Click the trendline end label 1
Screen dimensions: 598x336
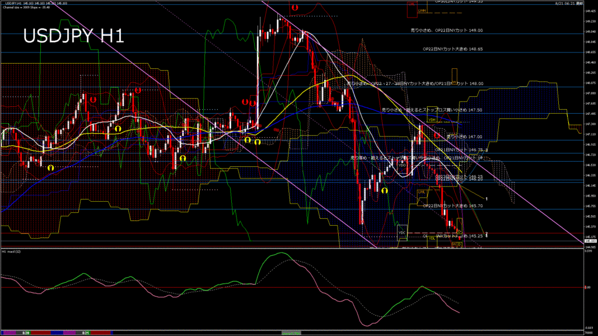click(486, 199)
